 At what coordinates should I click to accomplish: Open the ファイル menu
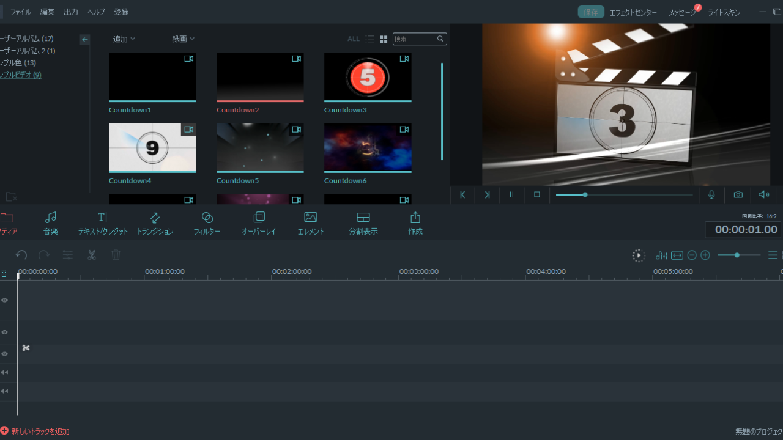[21, 12]
